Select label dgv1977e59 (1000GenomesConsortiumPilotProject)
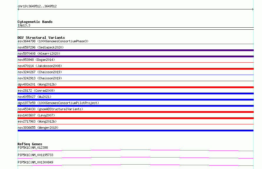This screenshot has height=169, width=262. coord(58,103)
